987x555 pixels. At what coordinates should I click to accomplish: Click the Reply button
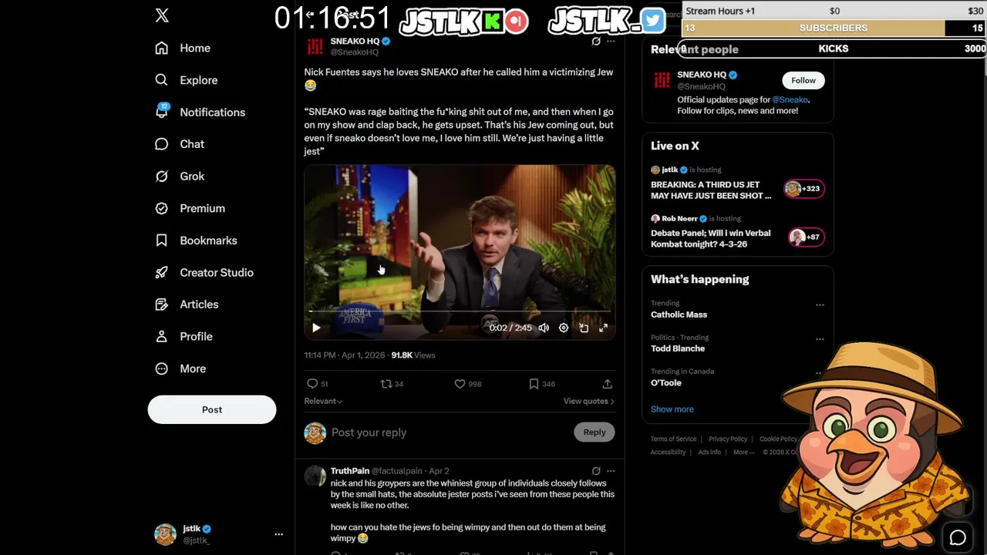coord(595,432)
